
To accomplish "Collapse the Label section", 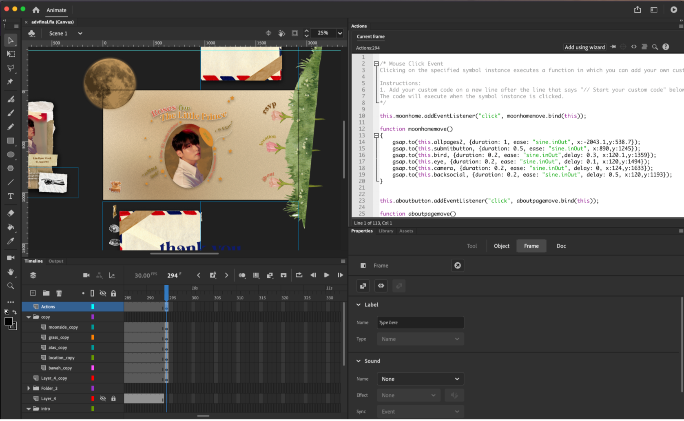I will 359,305.
